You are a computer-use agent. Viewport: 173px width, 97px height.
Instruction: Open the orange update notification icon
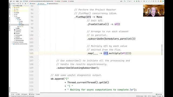pyautogui.click(x=161, y=1)
